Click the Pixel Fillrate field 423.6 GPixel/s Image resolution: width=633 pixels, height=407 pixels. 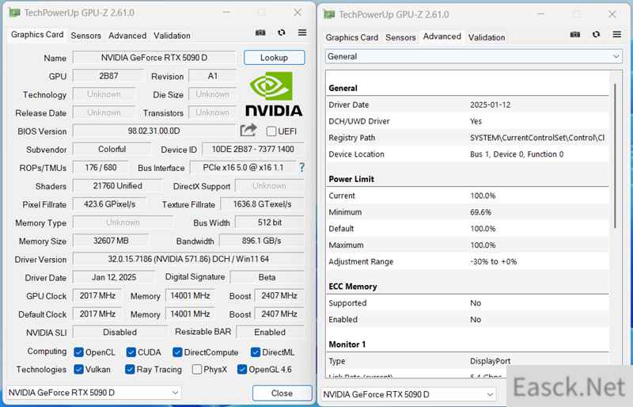[x=109, y=204]
